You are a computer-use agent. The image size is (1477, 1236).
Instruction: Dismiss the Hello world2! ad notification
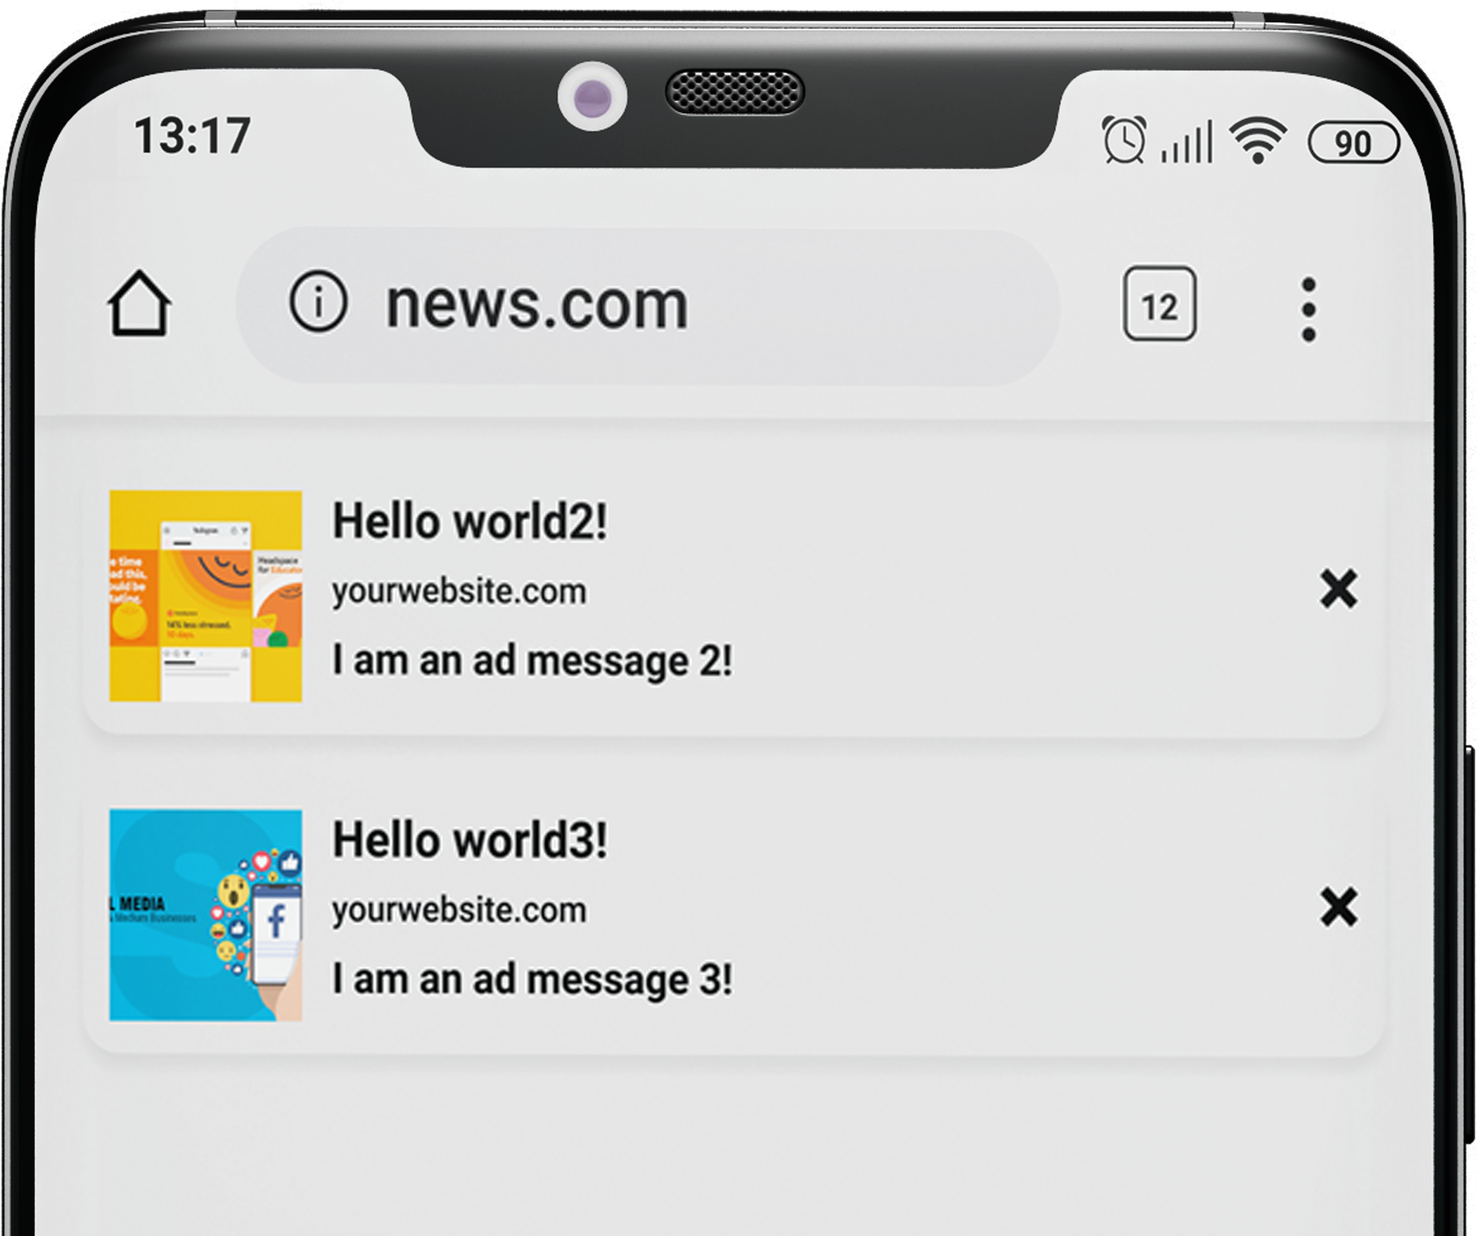pos(1338,589)
